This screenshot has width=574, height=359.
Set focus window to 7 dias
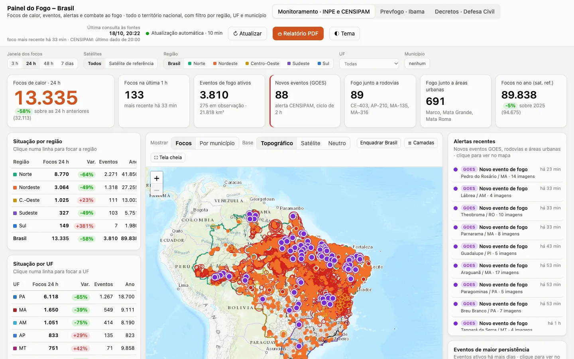[67, 63]
